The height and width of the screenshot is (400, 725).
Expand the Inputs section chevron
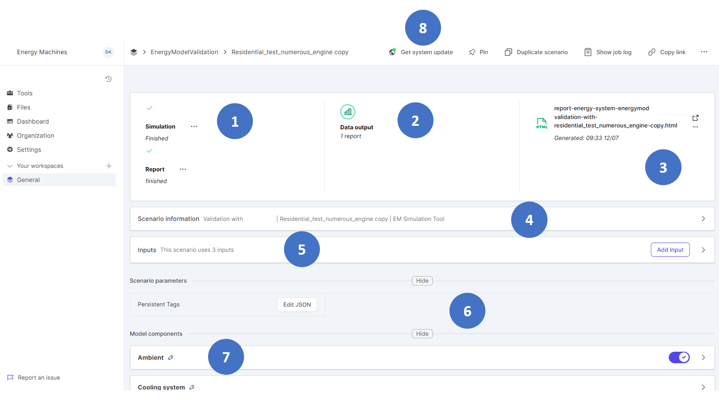[703, 250]
